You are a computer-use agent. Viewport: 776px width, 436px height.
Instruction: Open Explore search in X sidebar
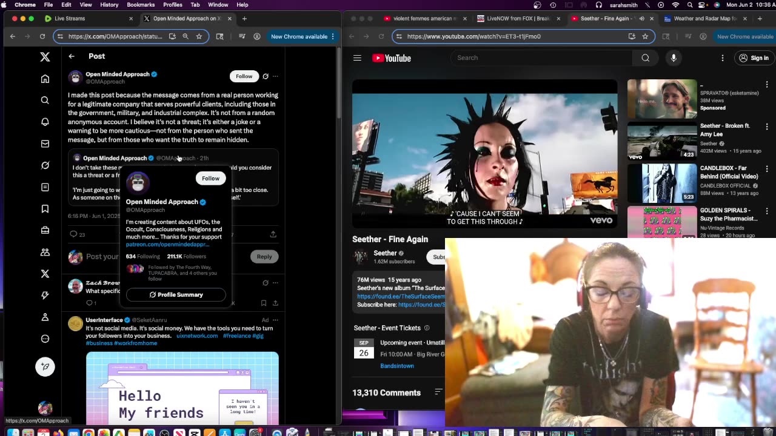[x=45, y=101]
